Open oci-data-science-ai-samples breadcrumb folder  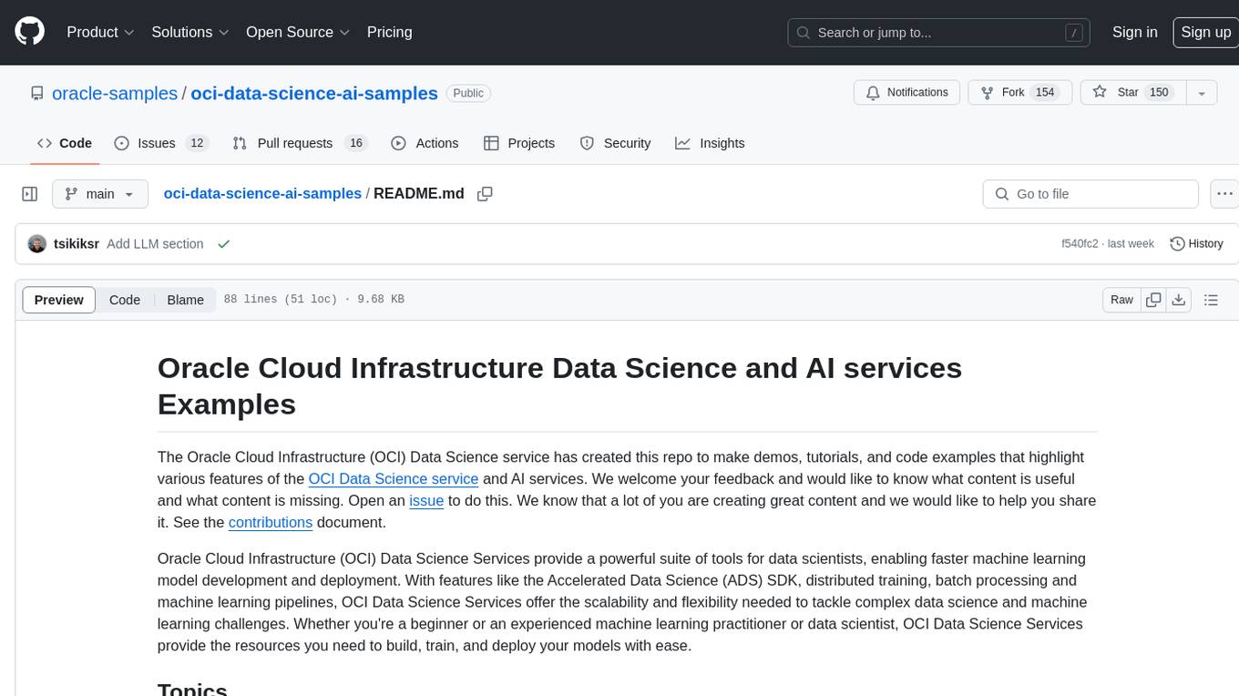262,194
